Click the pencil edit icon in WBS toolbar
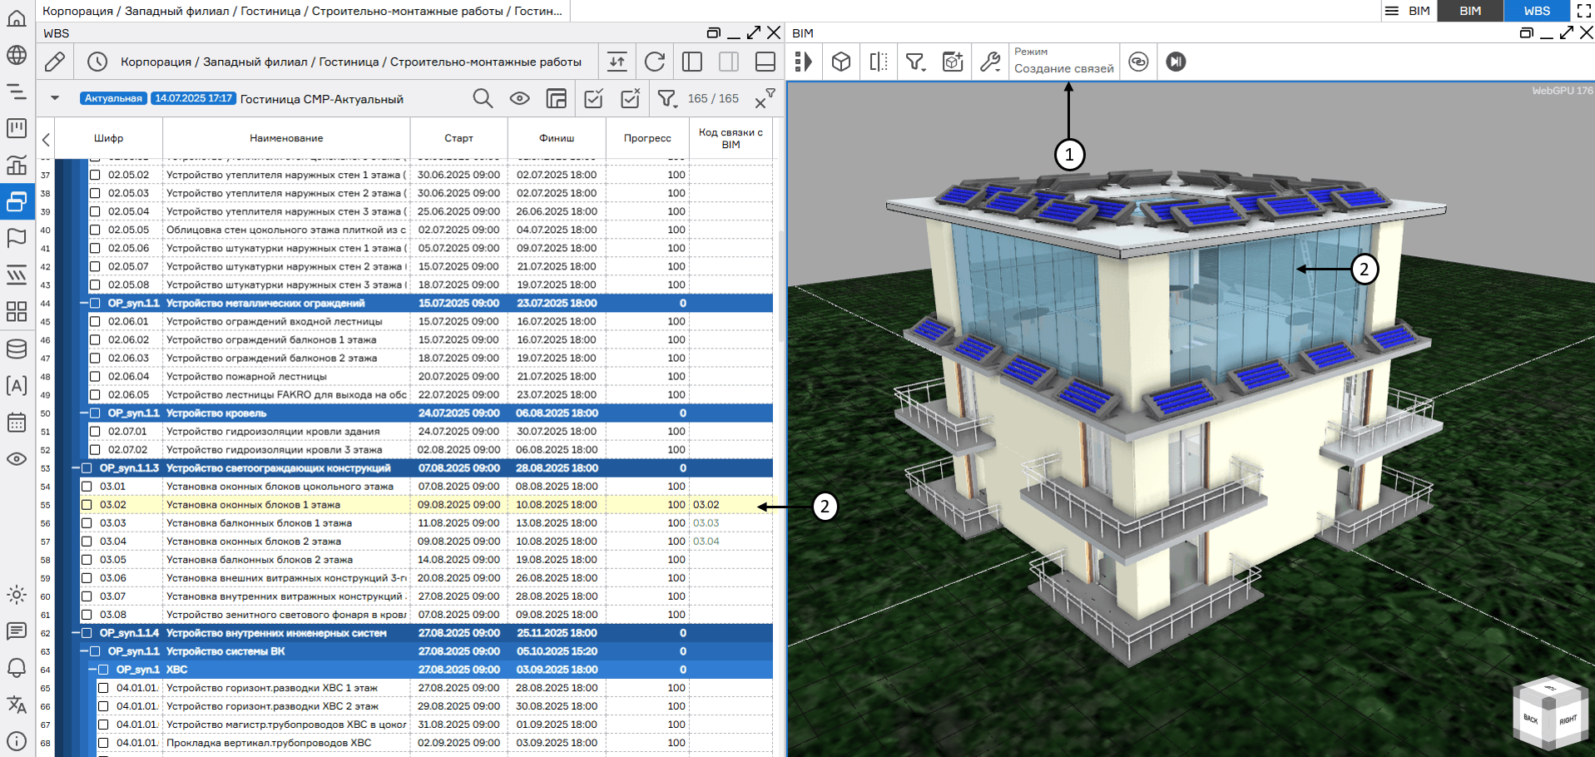Viewport: 1595px width, 757px height. click(55, 62)
